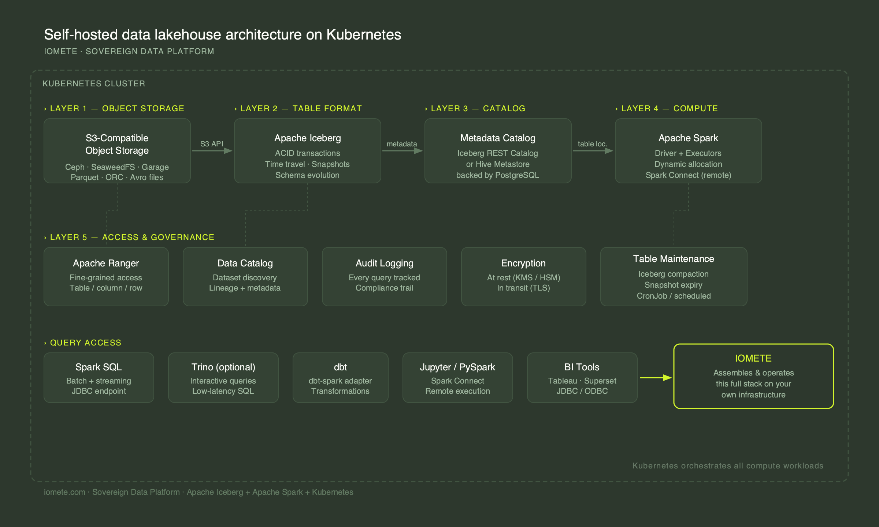Select the Audit Logging card
The image size is (879, 527).
point(385,277)
